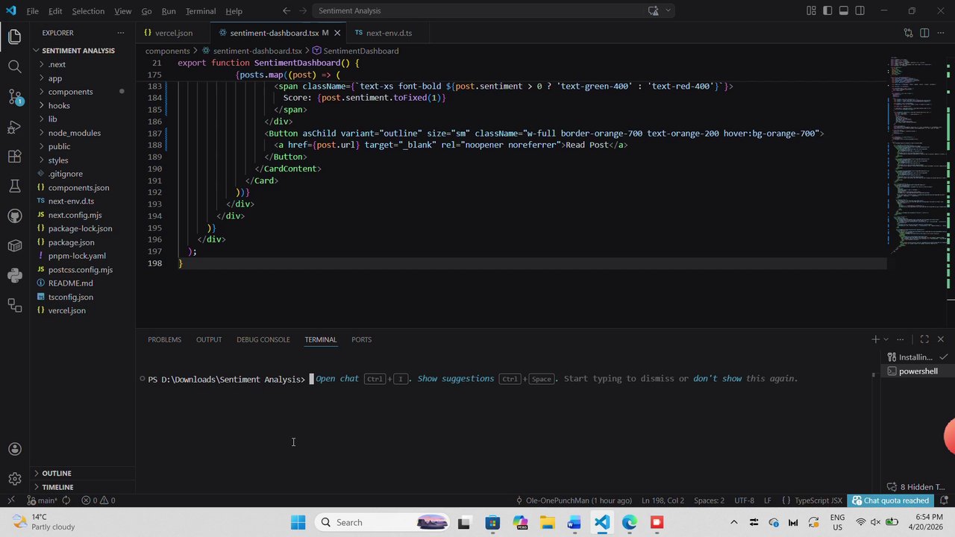Expand the OUTLINE section
This screenshot has height=537, width=955.
click(x=57, y=473)
